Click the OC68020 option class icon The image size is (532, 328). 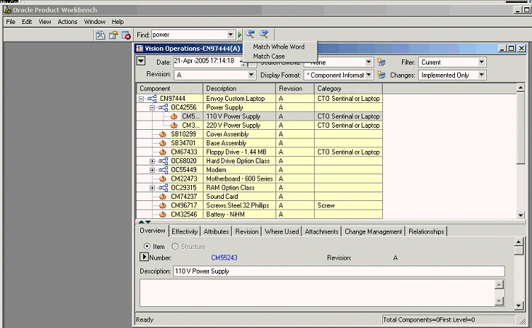(x=164, y=161)
